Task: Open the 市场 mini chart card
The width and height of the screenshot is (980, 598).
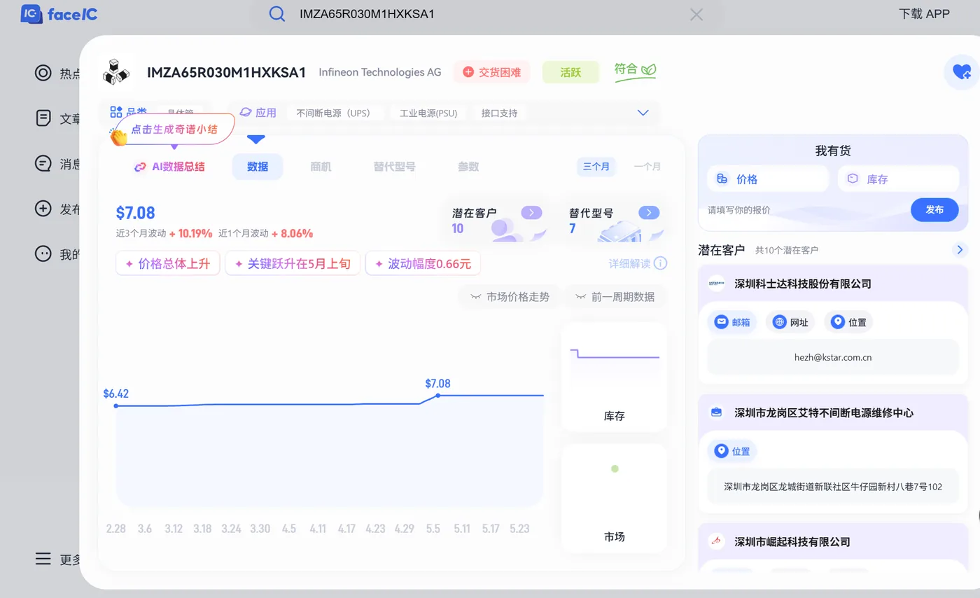Action: [x=614, y=498]
